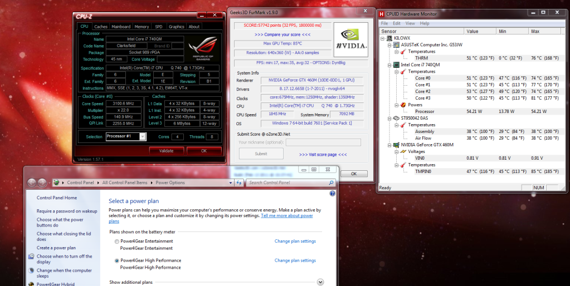Collapse the ST950042 0AS tree node
570x286 pixels.
pos(389,118)
